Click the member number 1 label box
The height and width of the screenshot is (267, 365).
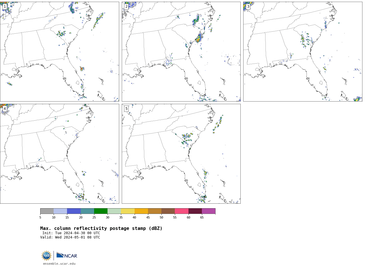[x=5, y=7]
